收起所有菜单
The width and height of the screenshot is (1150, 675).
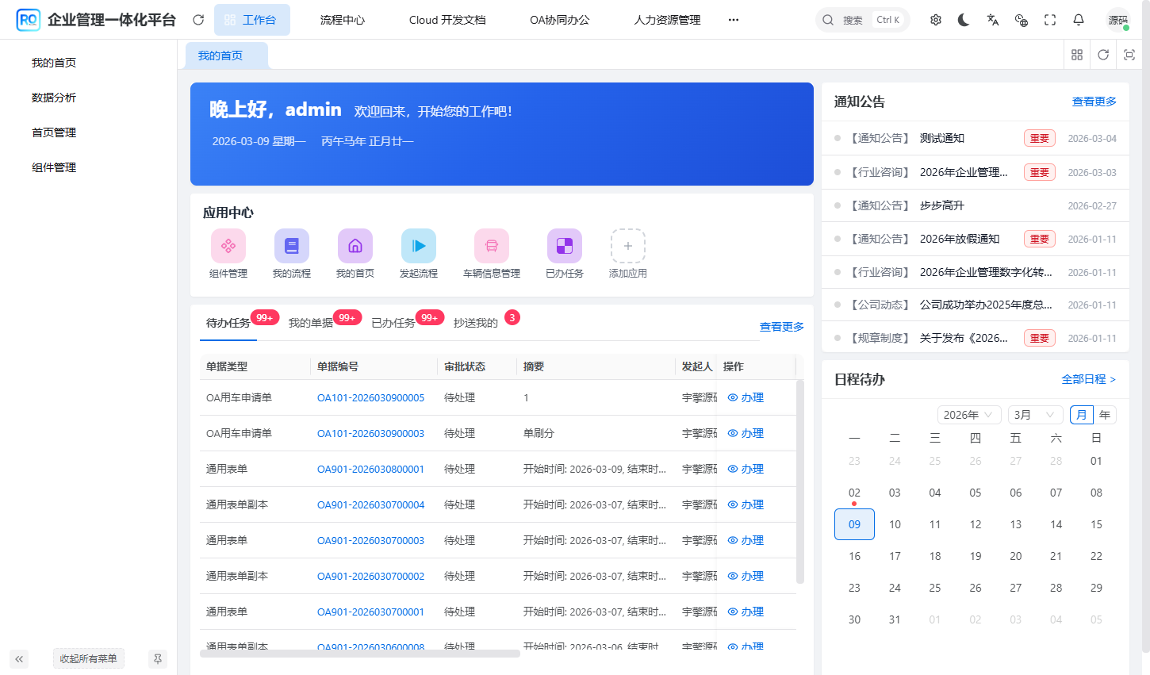click(x=88, y=658)
